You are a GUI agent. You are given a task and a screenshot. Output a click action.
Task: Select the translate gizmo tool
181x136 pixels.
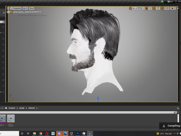click(x=130, y=8)
